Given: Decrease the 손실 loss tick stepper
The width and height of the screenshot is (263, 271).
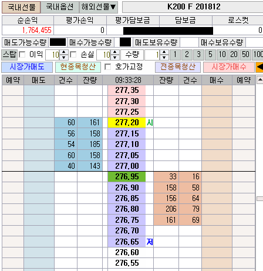Looking at the screenshot, I should pos(115,58).
